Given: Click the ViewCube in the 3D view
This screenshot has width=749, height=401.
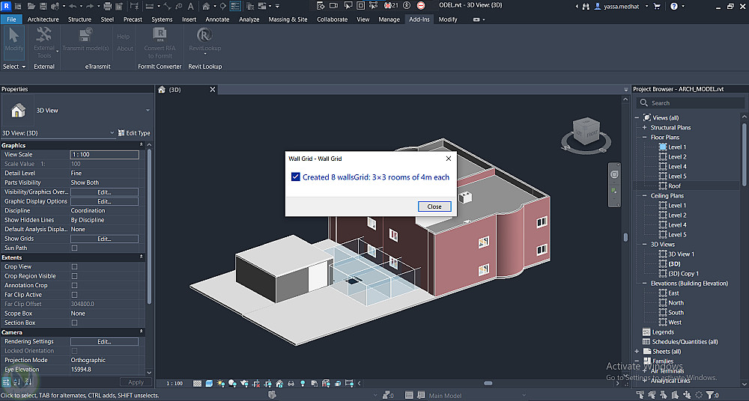Looking at the screenshot, I should pos(586,132).
